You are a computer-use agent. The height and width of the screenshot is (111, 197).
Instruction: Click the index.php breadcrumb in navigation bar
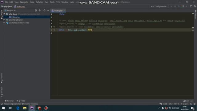(x=19, y=6)
